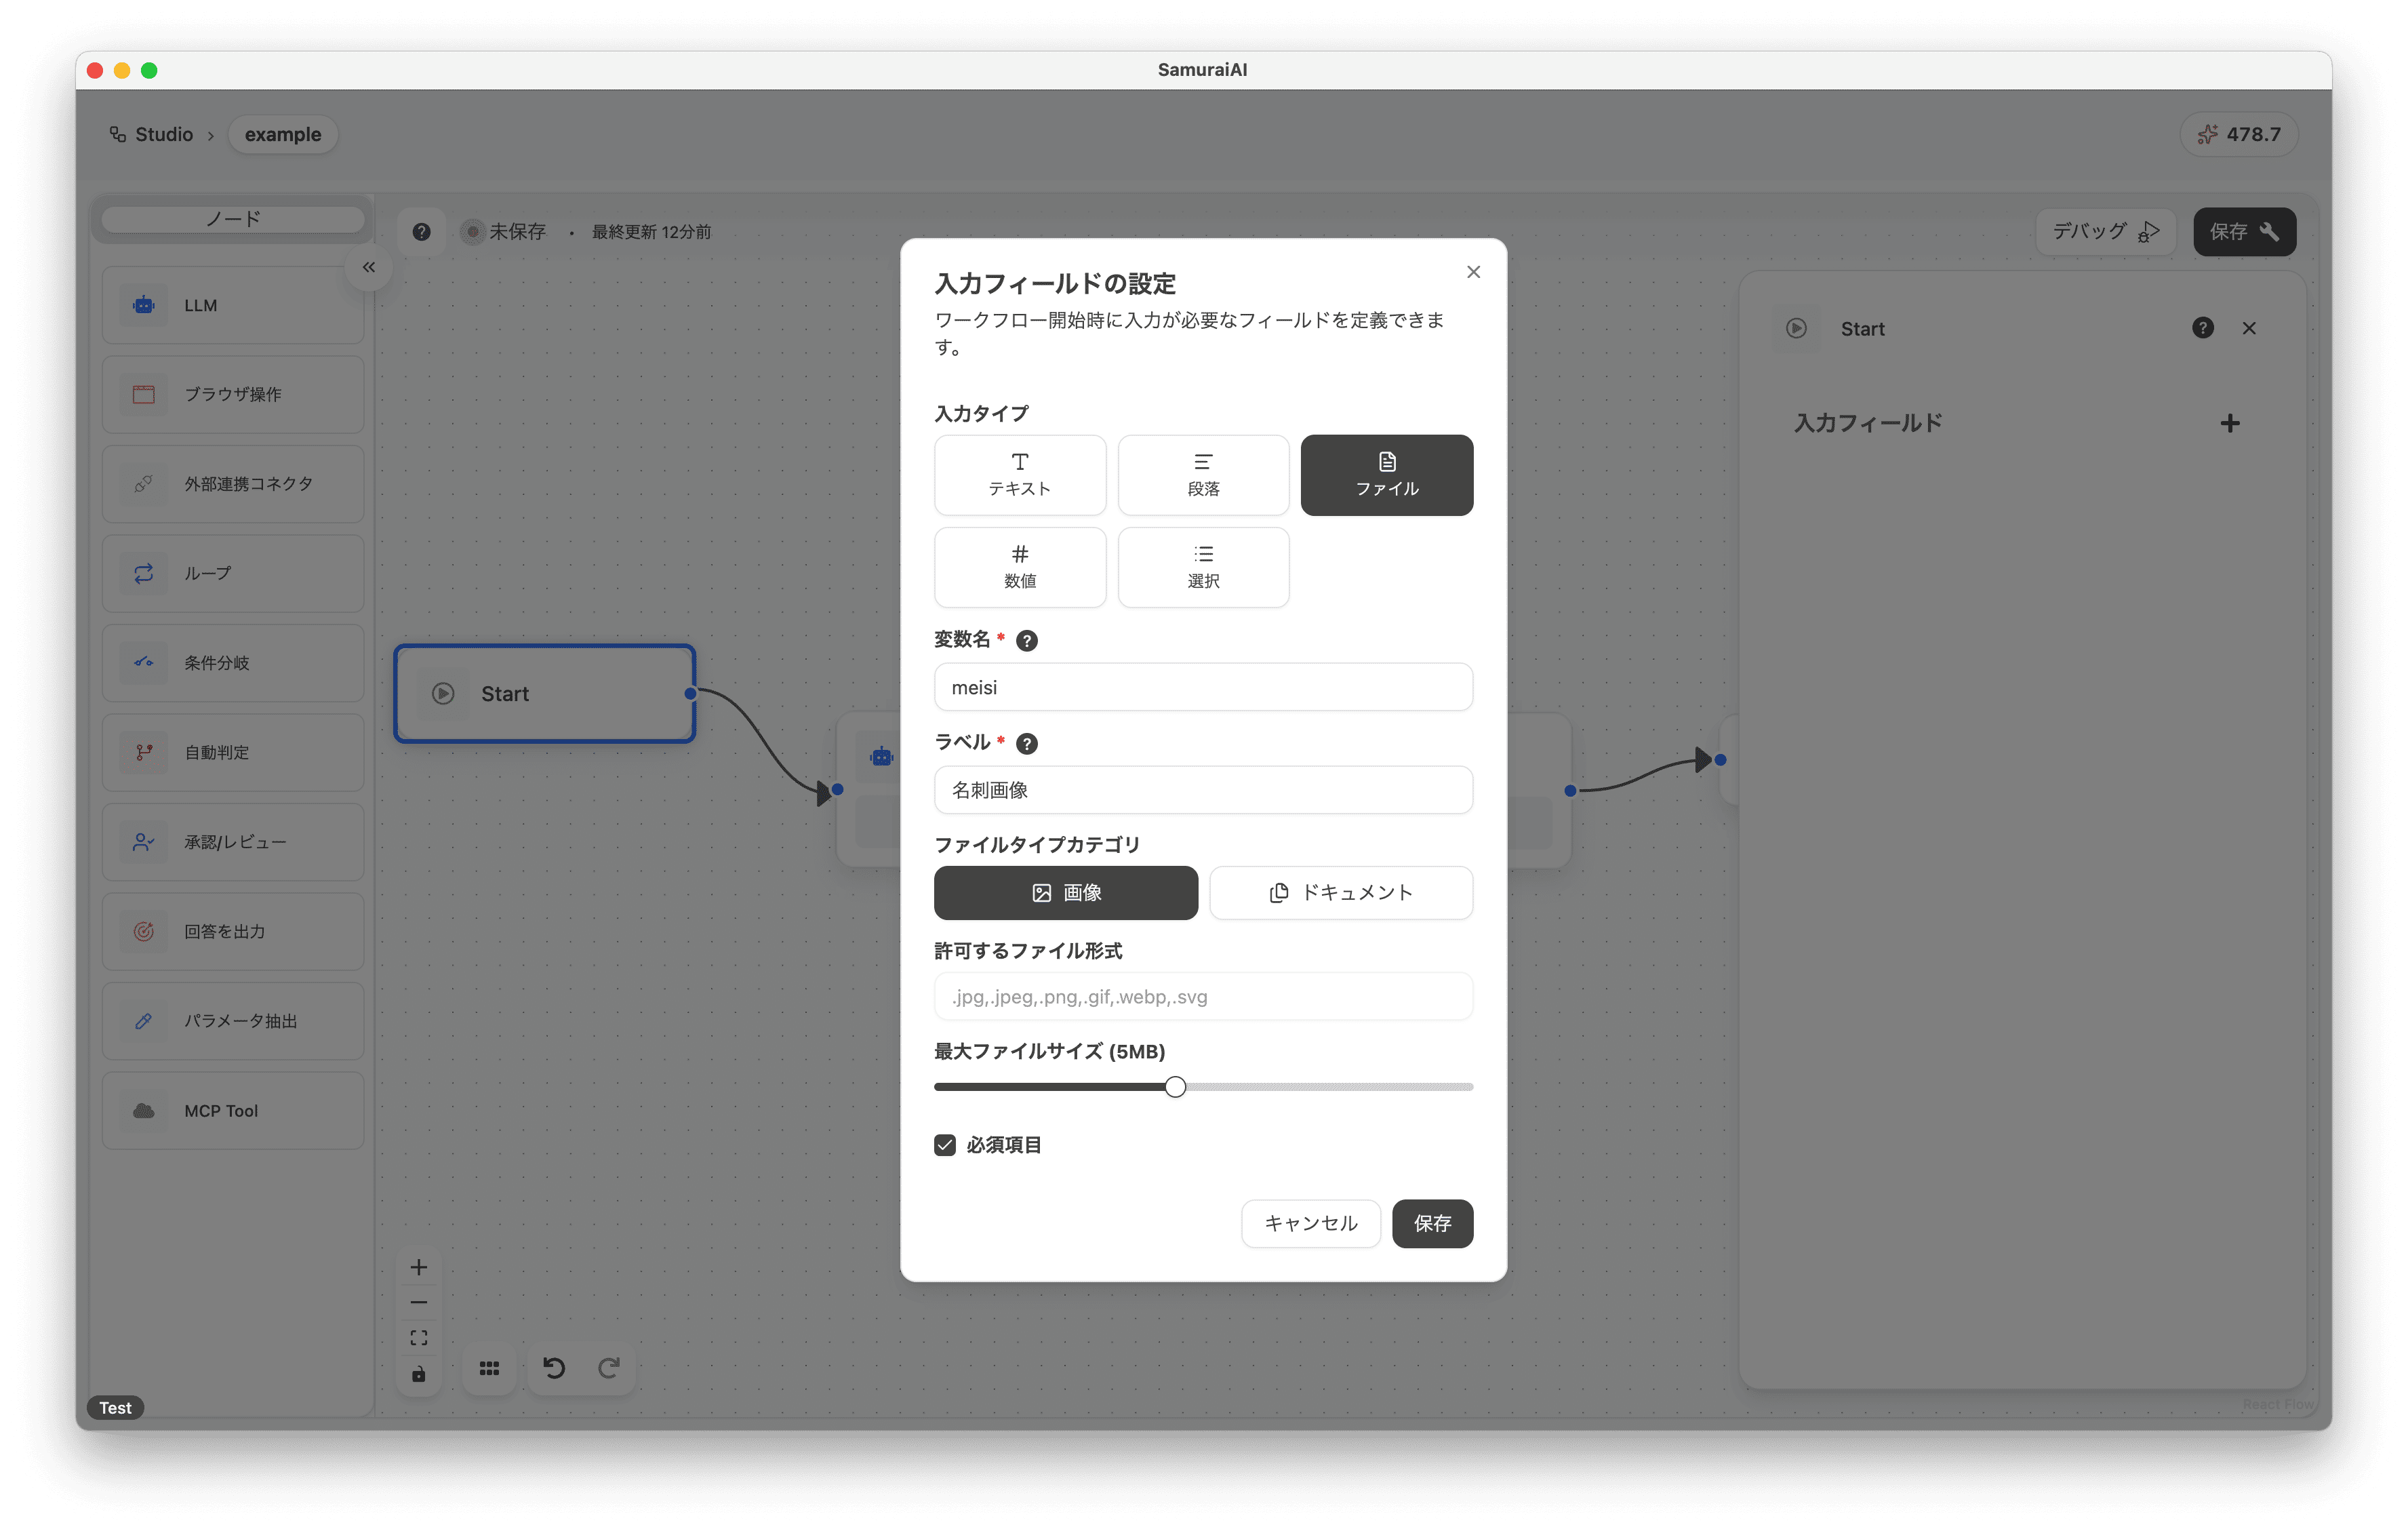Click the ノード tab in sidebar
Image resolution: width=2408 pixels, height=1531 pixels.
coord(233,219)
